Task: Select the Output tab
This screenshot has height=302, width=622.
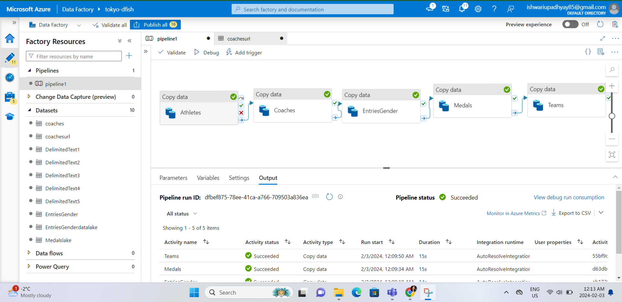Action: pos(268,178)
